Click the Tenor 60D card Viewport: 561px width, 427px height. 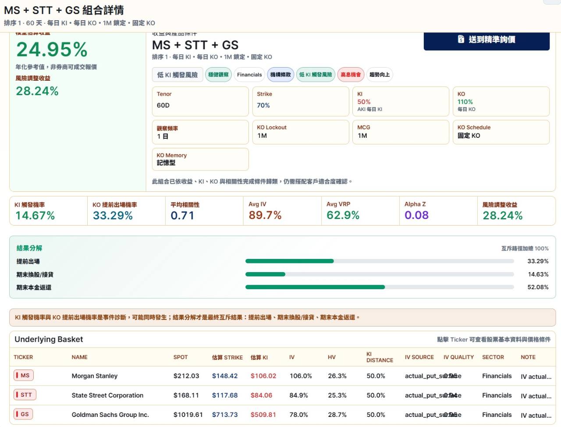[200, 101]
